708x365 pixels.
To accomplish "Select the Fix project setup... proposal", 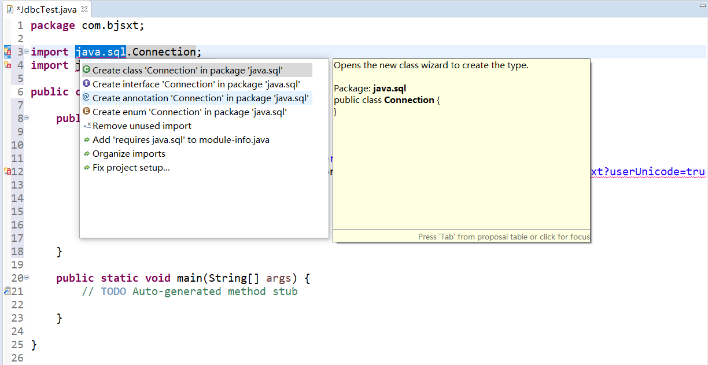I will coord(197,168).
